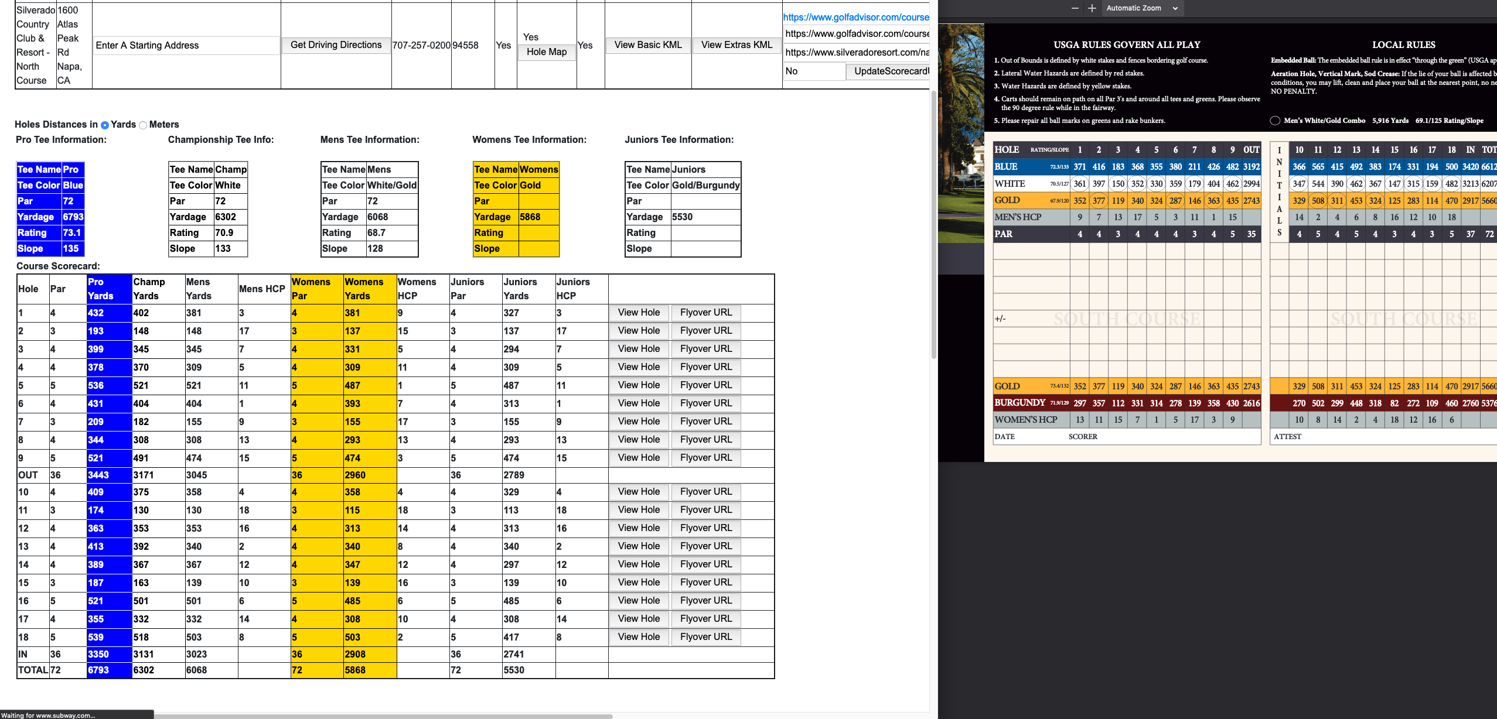Click the Pro Yards column header

tap(109, 289)
